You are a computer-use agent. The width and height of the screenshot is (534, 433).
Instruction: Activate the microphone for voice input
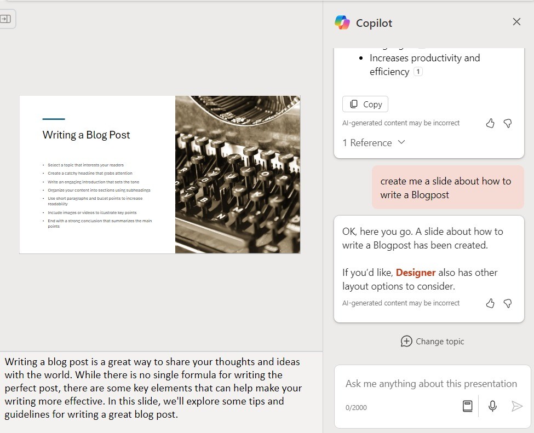click(x=492, y=406)
